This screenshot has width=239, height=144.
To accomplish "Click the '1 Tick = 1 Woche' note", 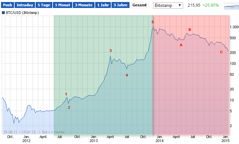I will (52, 132).
